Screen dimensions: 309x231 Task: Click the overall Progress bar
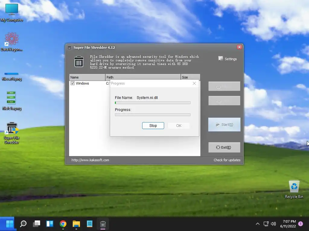click(x=152, y=115)
